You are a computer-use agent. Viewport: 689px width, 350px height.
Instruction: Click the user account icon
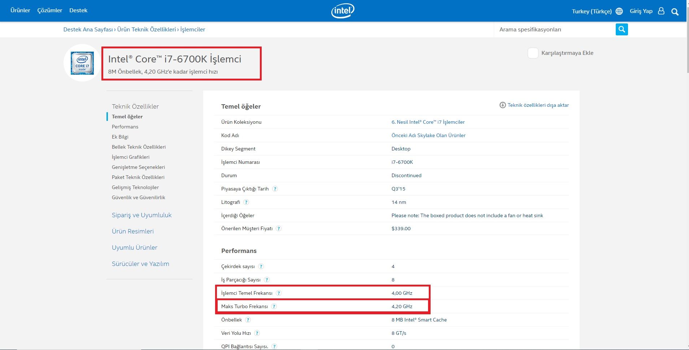pos(661,11)
